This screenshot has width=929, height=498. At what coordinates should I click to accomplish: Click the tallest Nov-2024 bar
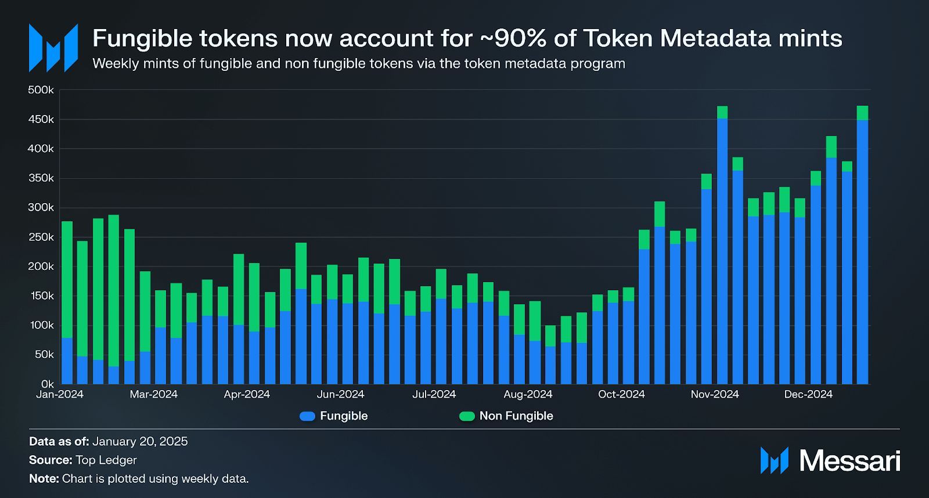click(x=722, y=245)
